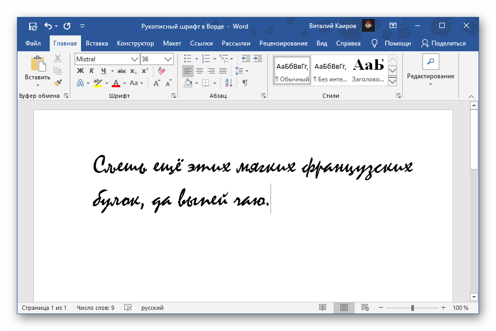Increase the paragraph indent

pyautogui.click(x=258, y=58)
